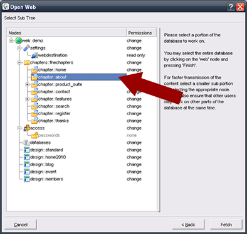Click the icon of chapter: contact

[x=34, y=92]
